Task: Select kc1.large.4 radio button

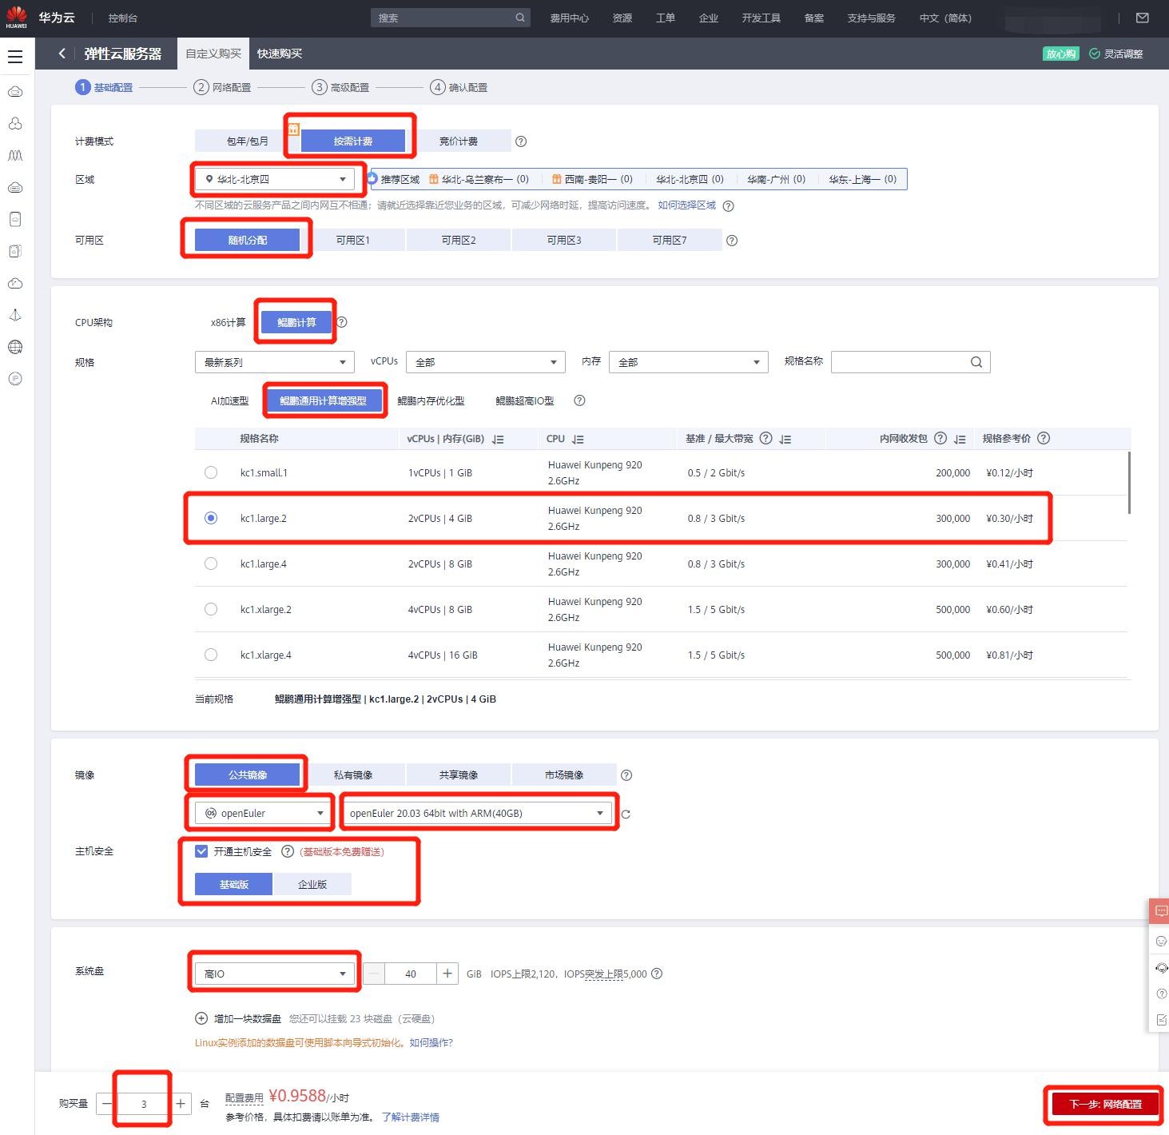Action: [x=211, y=564]
